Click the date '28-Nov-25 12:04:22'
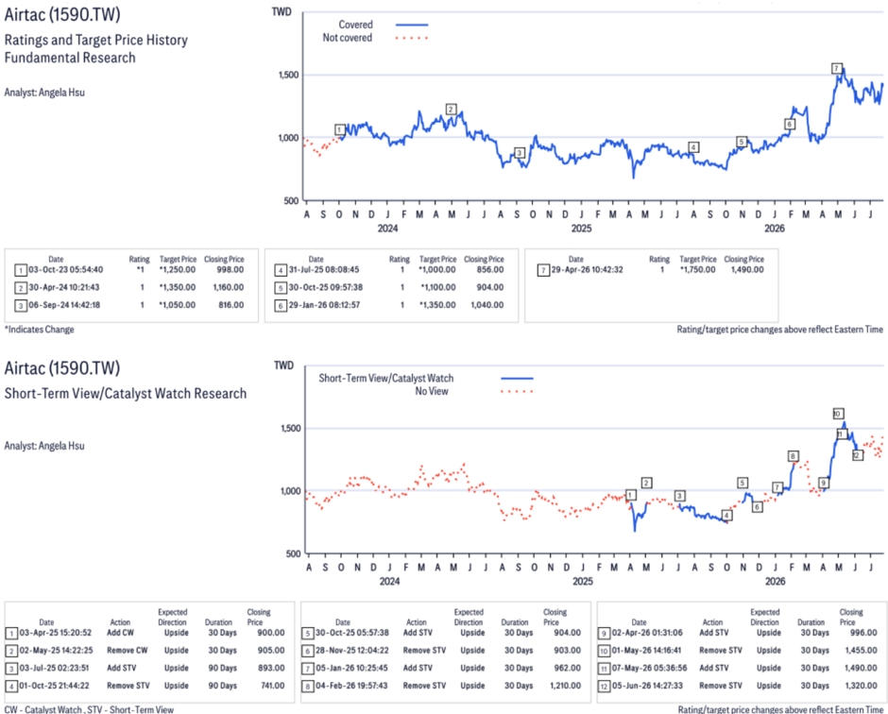Image resolution: width=888 pixels, height=714 pixels. pyautogui.click(x=352, y=650)
